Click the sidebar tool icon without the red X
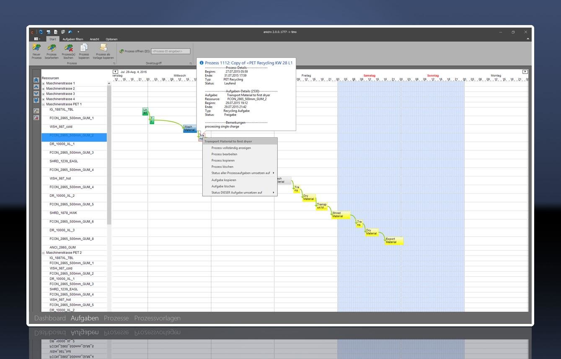This screenshot has width=561, height=359. (36, 111)
